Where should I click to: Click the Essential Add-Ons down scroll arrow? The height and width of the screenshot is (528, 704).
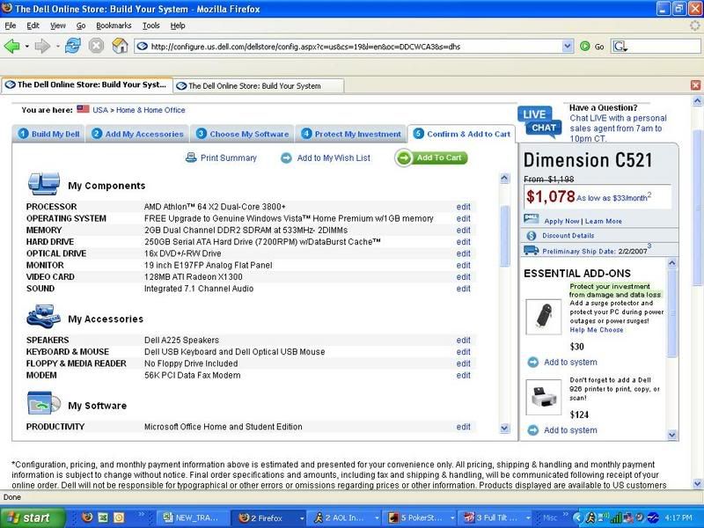(672, 435)
